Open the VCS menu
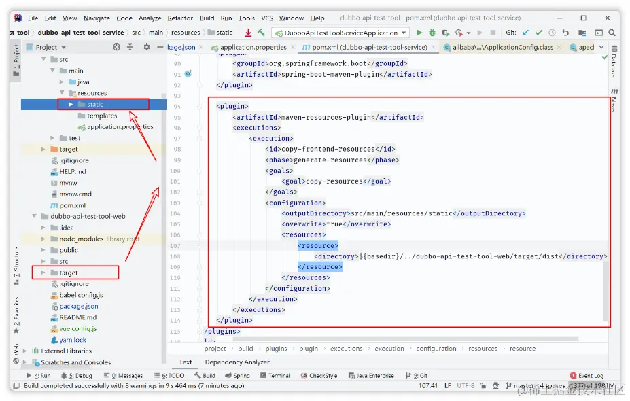Screen dimensions: 630x401 pyautogui.click(x=267, y=18)
